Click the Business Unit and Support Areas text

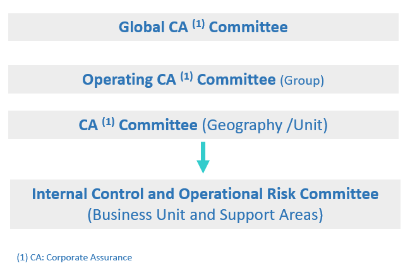coord(205,215)
